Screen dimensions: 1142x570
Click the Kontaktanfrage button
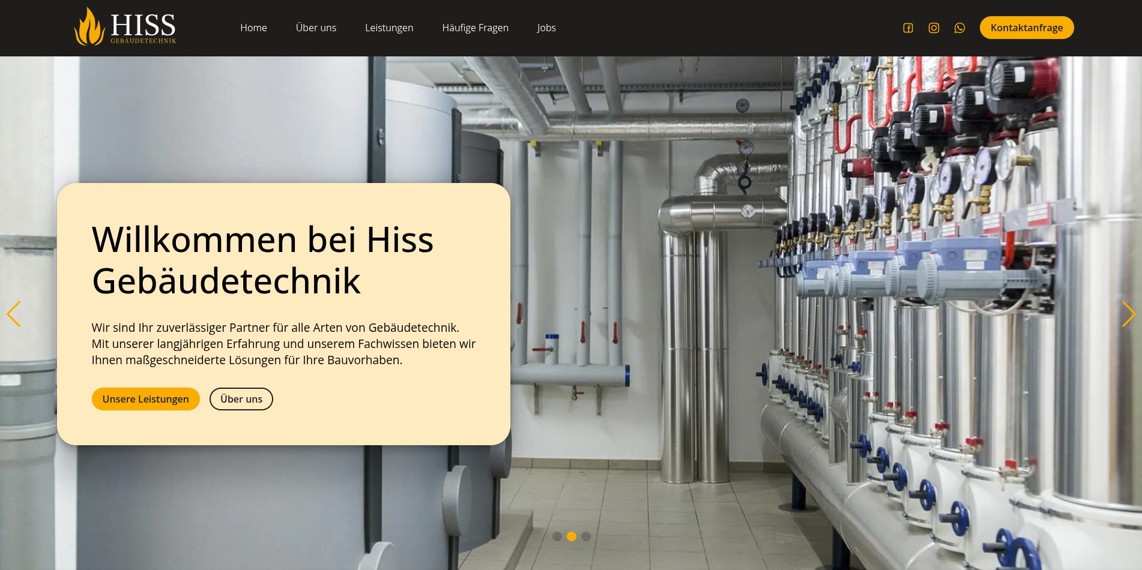pos(1026,28)
